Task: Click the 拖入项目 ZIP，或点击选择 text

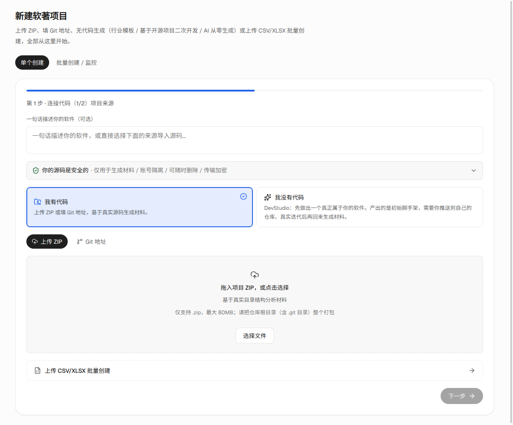Action: tap(255, 287)
